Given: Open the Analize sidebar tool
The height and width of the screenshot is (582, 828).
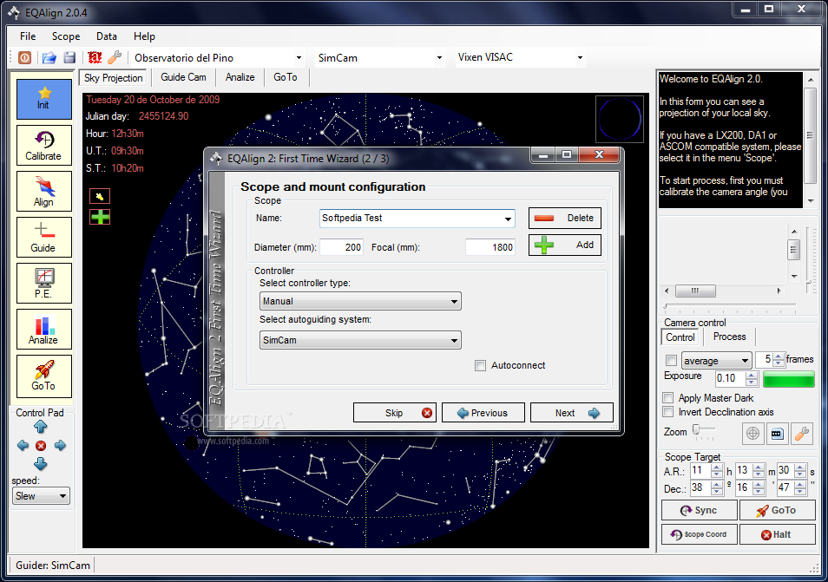Looking at the screenshot, I should 43,329.
